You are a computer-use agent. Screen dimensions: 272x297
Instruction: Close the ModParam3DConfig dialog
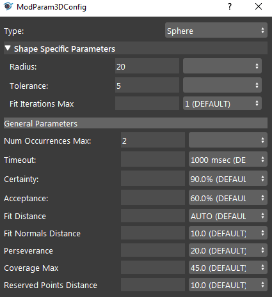pyautogui.click(x=259, y=6)
